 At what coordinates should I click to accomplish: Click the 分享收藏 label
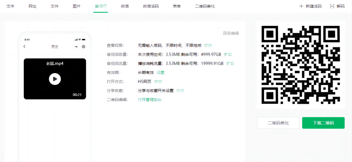(115, 91)
